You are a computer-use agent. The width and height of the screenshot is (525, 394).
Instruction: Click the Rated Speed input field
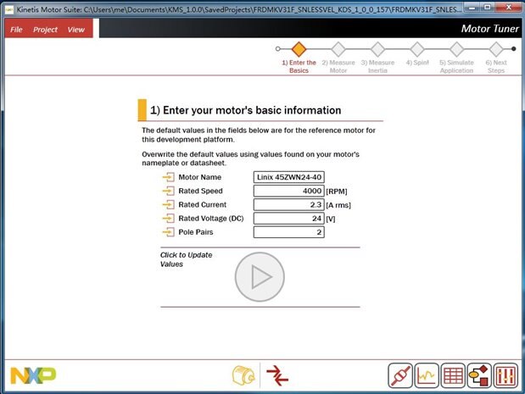click(289, 191)
